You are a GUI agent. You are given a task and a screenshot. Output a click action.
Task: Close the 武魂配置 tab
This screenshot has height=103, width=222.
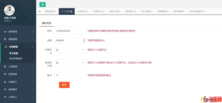tap(168, 12)
